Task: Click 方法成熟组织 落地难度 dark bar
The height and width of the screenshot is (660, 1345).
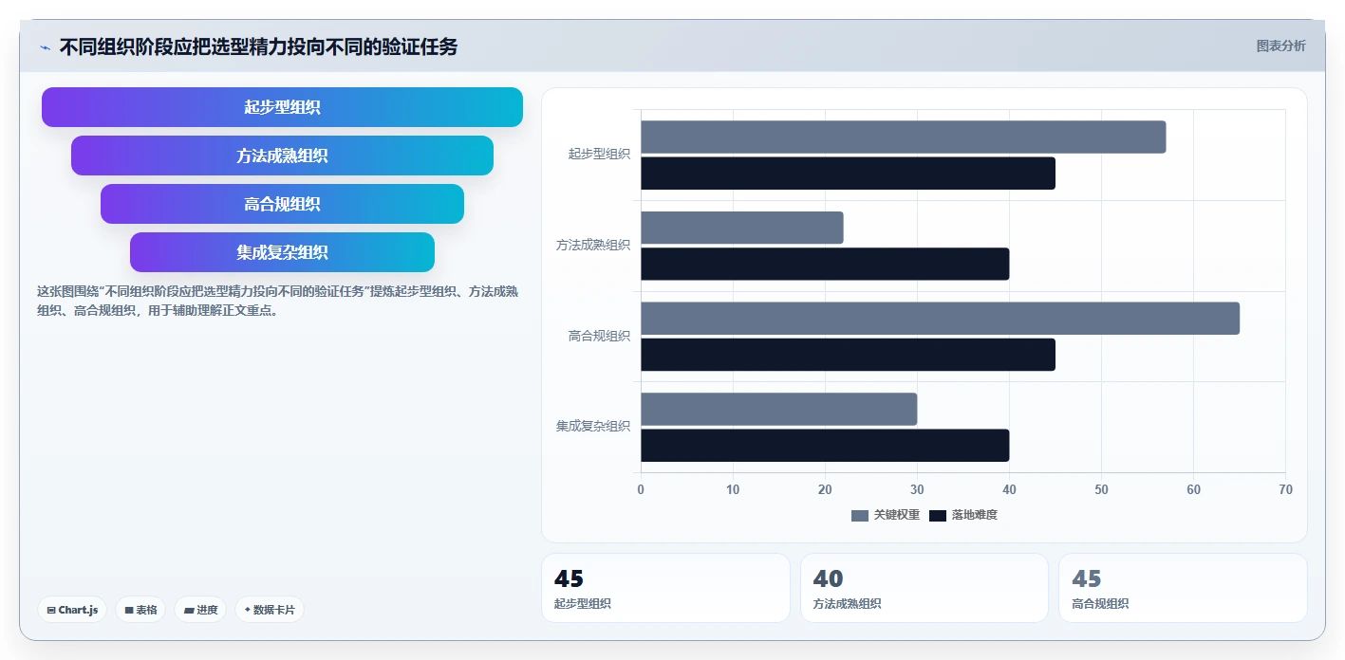Action: pyautogui.click(x=825, y=264)
